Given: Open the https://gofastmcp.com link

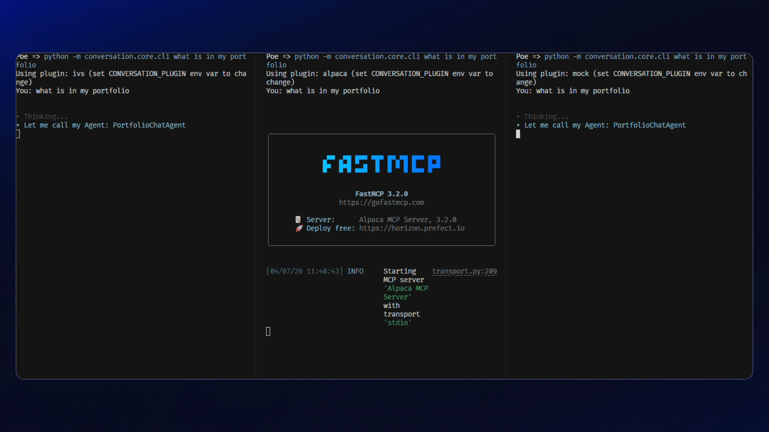Looking at the screenshot, I should 381,202.
